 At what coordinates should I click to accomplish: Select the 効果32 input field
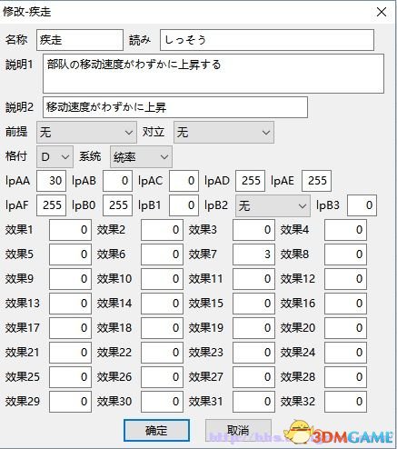click(x=345, y=402)
